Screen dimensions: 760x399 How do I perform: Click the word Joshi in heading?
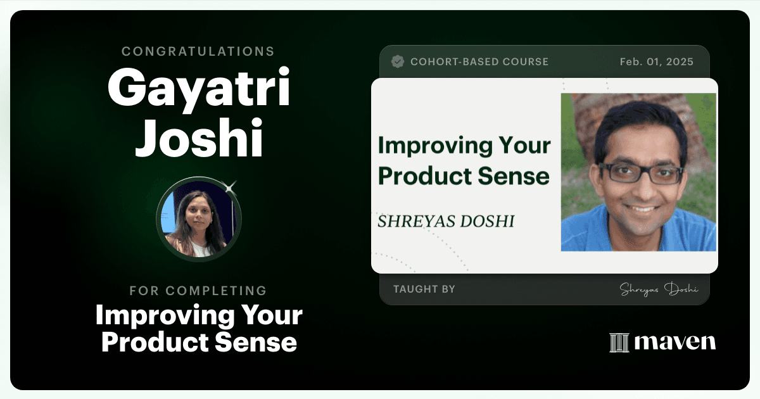coord(199,139)
